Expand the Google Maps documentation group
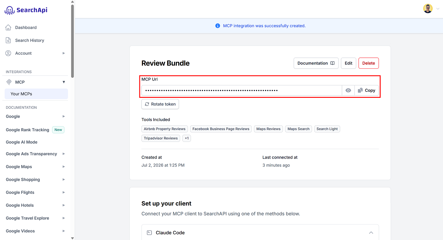Screen dimensions: 443x240 coord(64,166)
